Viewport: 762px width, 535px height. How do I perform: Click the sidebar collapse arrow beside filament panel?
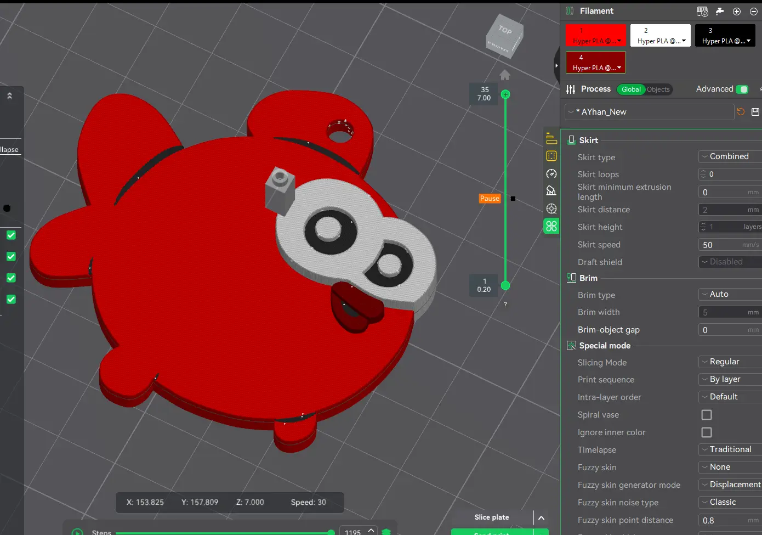click(556, 65)
